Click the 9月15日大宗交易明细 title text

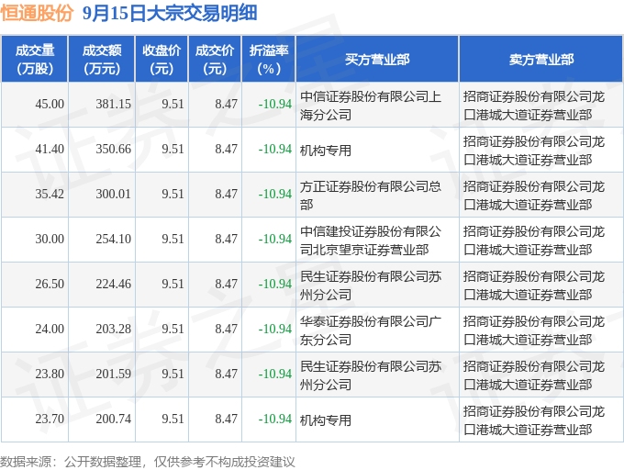[x=170, y=13]
